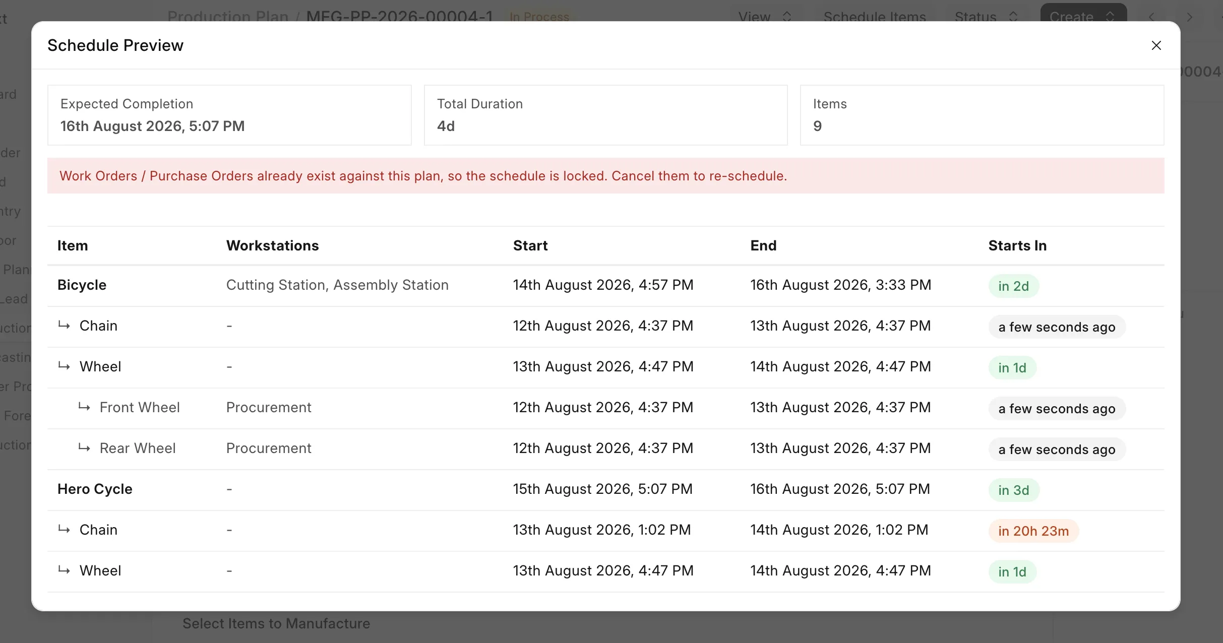1223x643 pixels.
Task: Click the Starts In column header
Action: coord(1017,245)
